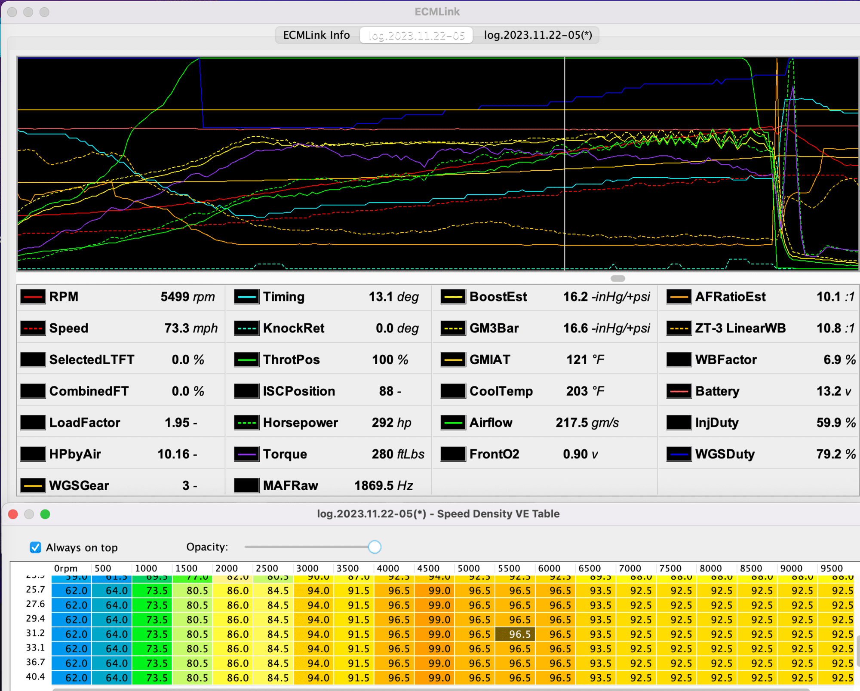Click the 99.0 cell in 25.7 row
Image resolution: width=860 pixels, height=691 pixels.
click(x=435, y=591)
